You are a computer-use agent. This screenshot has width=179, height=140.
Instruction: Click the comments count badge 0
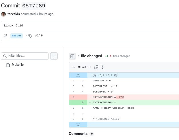[92, 134]
